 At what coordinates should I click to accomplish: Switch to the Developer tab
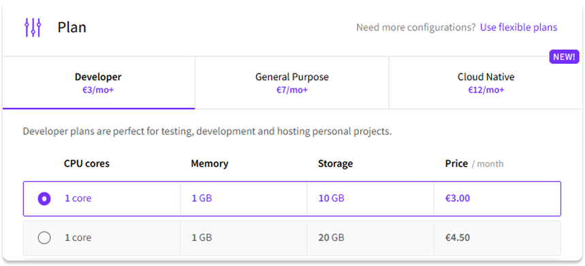point(99,83)
